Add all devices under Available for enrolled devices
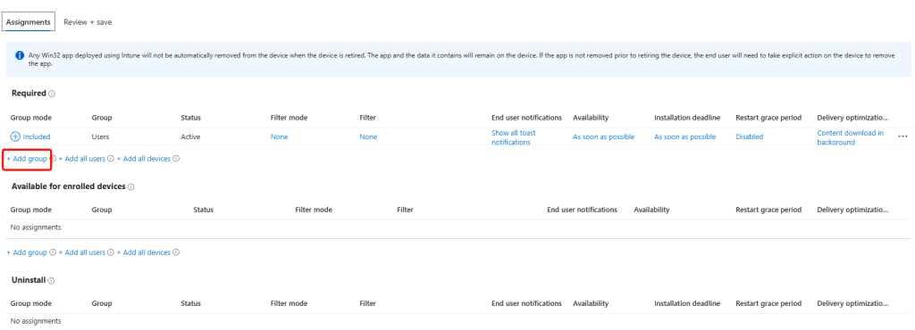Screen dimensions: 915x330 coord(144,252)
